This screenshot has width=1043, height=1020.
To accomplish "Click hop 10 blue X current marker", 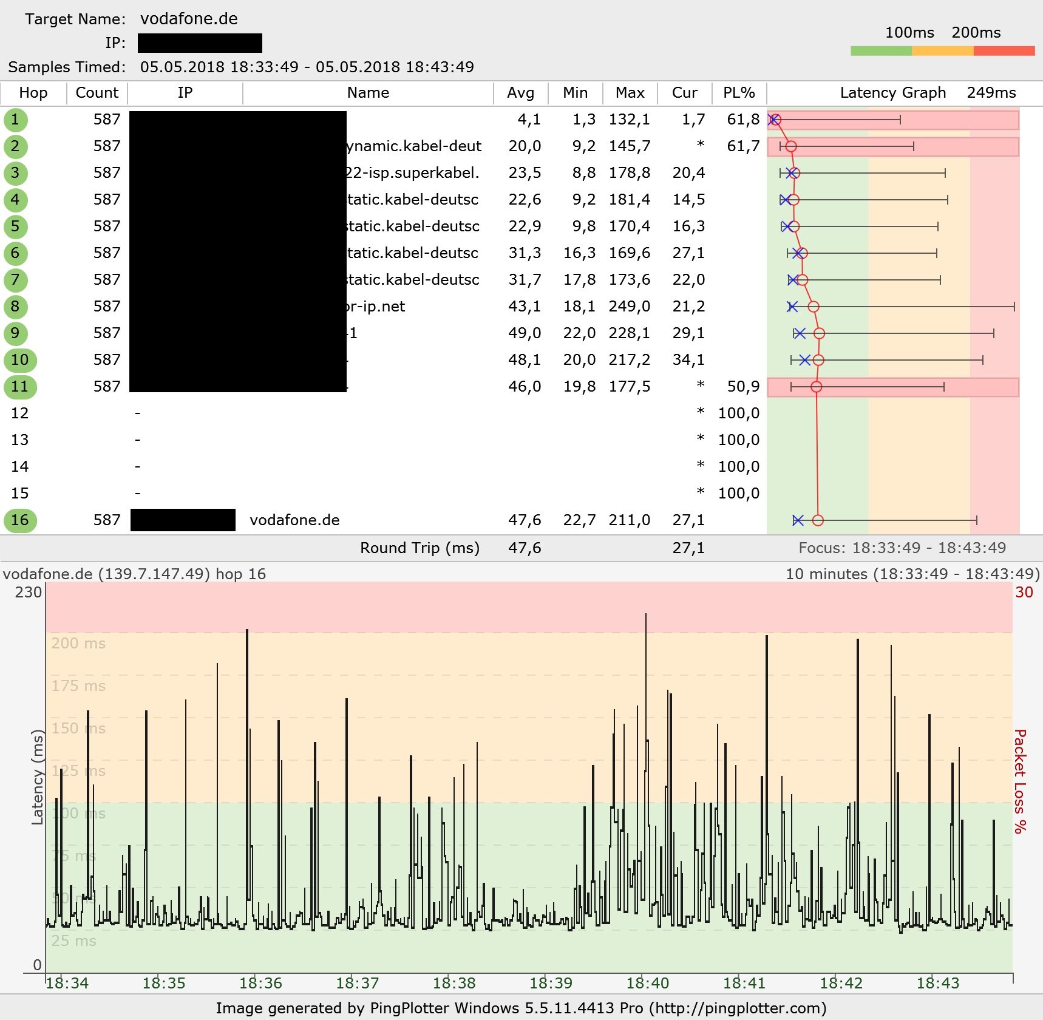I will (805, 360).
